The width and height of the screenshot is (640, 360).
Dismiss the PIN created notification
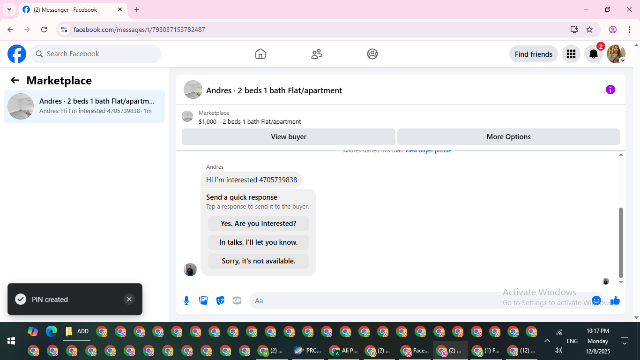(x=129, y=299)
